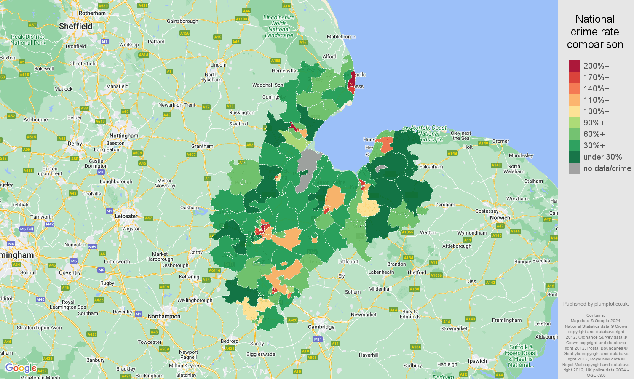Click the Sheffield city label
This screenshot has height=379, width=634.
point(76,26)
